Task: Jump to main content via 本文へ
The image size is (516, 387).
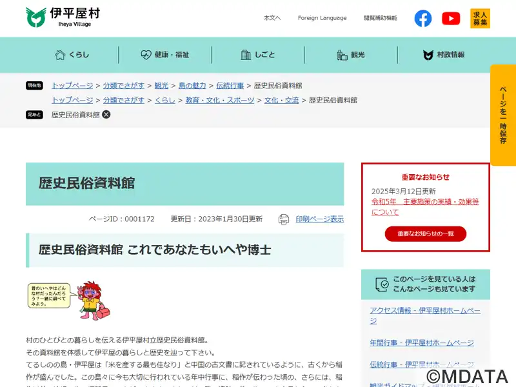Action: [272, 18]
